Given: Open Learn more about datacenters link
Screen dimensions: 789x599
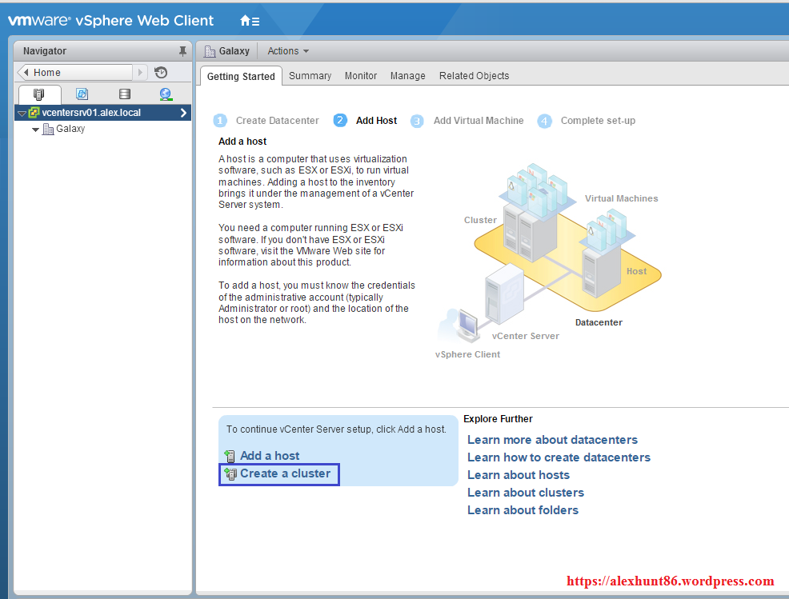Looking at the screenshot, I should [552, 440].
